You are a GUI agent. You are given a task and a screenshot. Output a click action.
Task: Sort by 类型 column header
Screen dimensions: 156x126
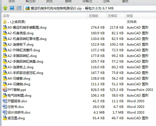point(141,16)
